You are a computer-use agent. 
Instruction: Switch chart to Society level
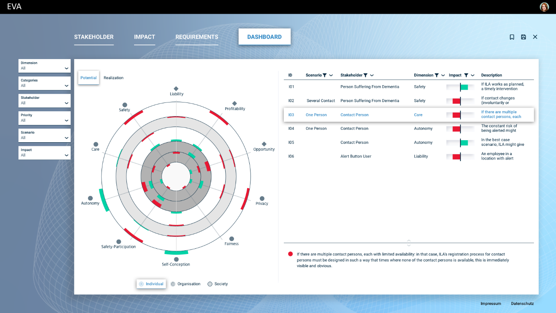coord(218,284)
